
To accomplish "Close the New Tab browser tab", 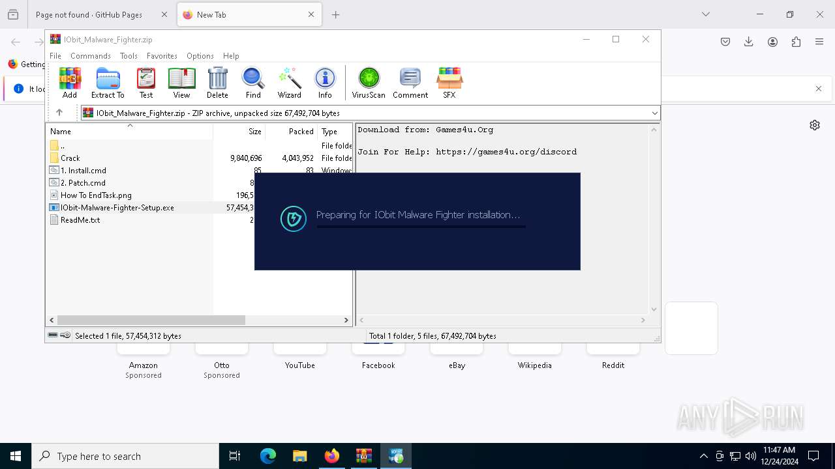I will [x=311, y=14].
